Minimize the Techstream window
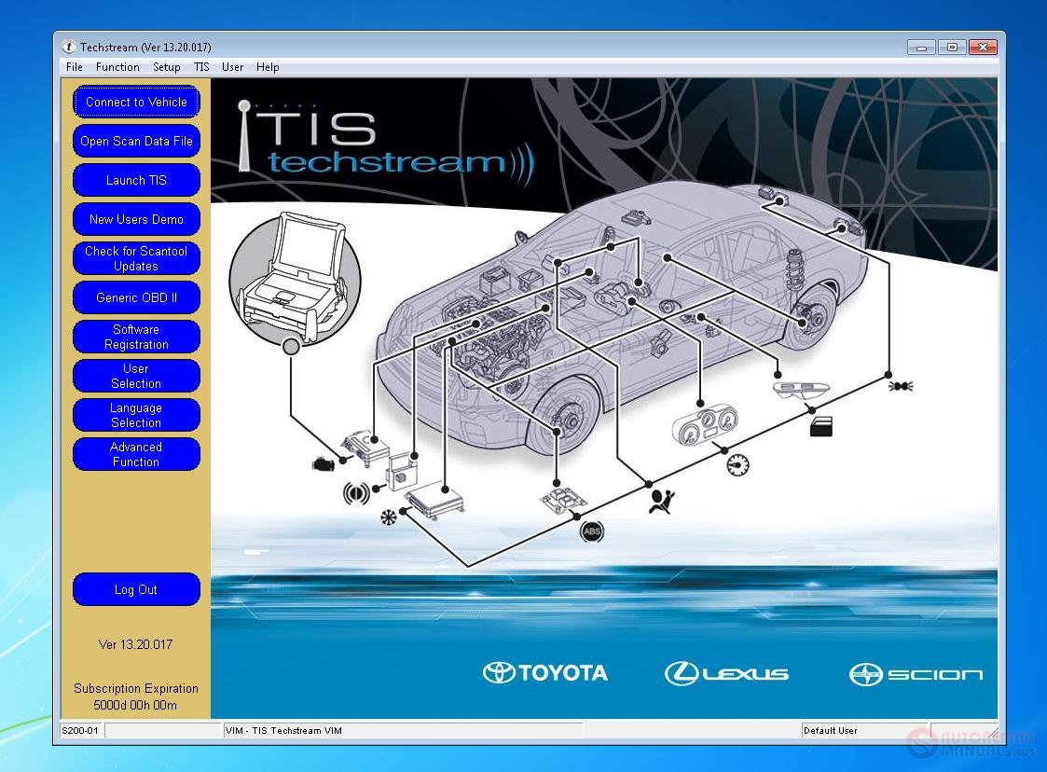Viewport: 1047px width, 772px height. [x=921, y=48]
